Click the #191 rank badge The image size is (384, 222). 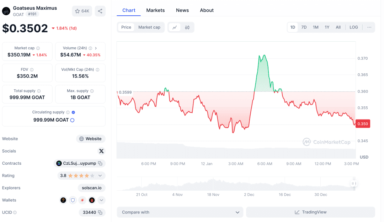pos(32,14)
